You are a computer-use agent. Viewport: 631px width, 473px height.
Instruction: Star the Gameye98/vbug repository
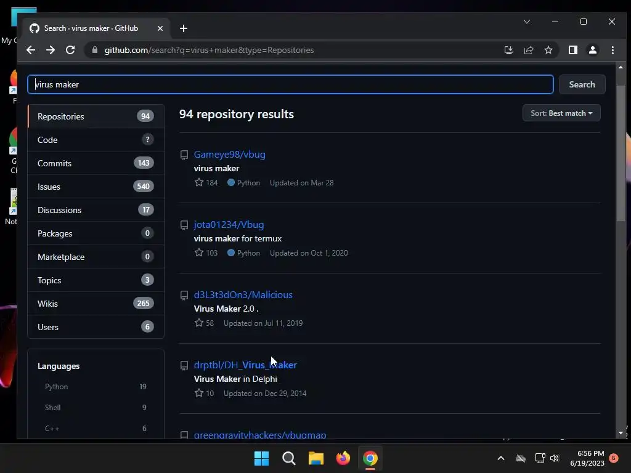tap(199, 182)
